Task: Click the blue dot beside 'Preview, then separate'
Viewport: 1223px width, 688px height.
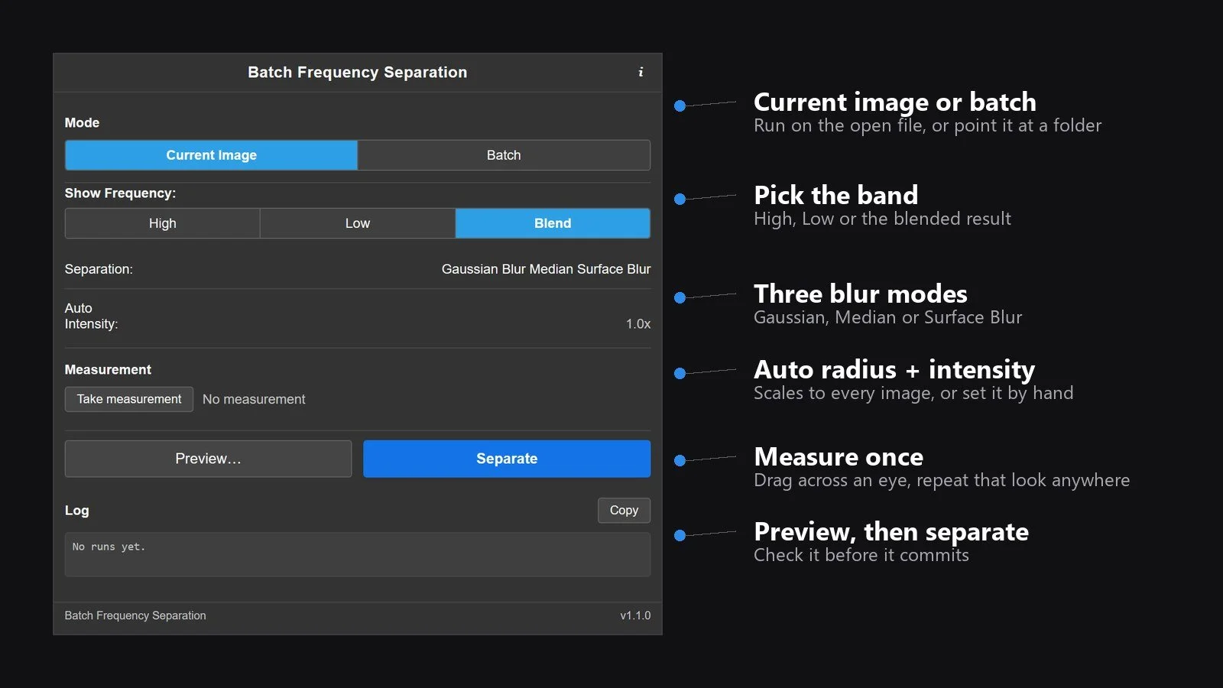Action: (x=680, y=535)
